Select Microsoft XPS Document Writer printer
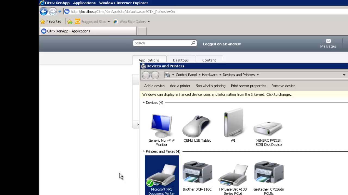This screenshot has height=195, width=348. [x=162, y=175]
